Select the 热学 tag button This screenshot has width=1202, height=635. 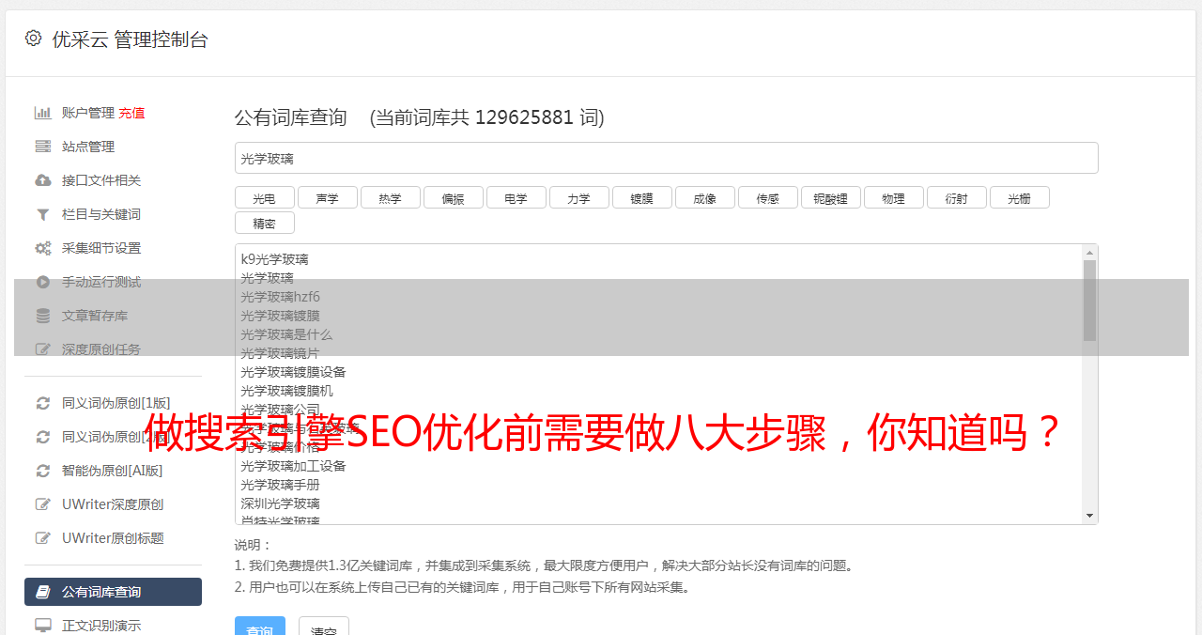390,197
